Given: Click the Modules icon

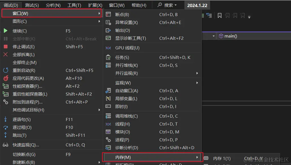Looking at the screenshot, I should (108, 132).
